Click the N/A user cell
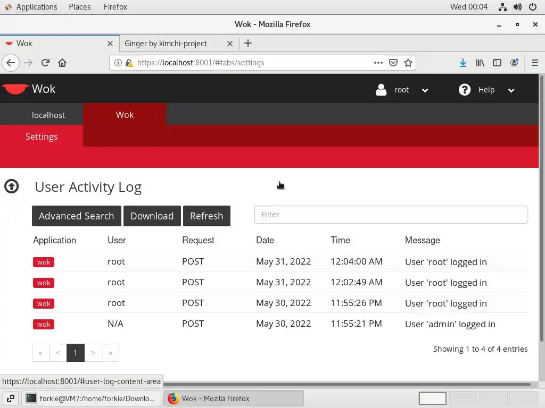This screenshot has width=545, height=408. 115,324
